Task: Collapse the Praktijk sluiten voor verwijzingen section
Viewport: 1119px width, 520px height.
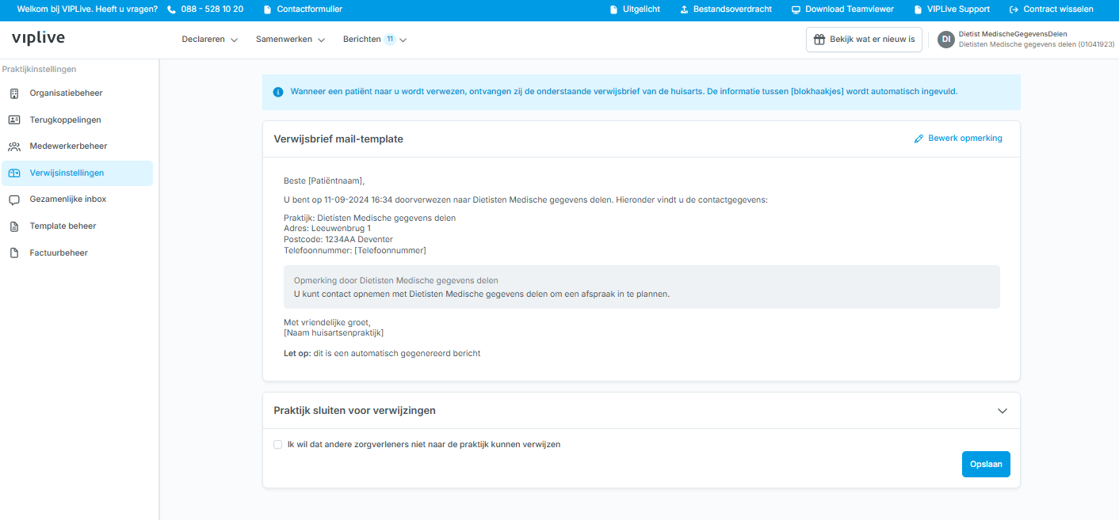Action: coord(1003,411)
